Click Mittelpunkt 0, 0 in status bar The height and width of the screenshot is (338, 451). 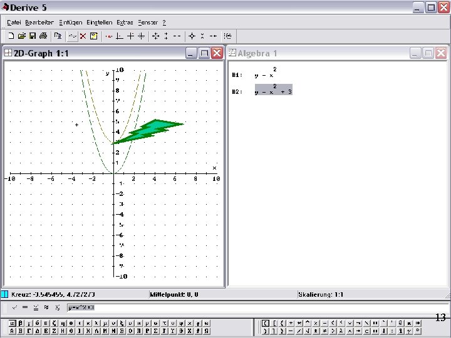(x=174, y=294)
